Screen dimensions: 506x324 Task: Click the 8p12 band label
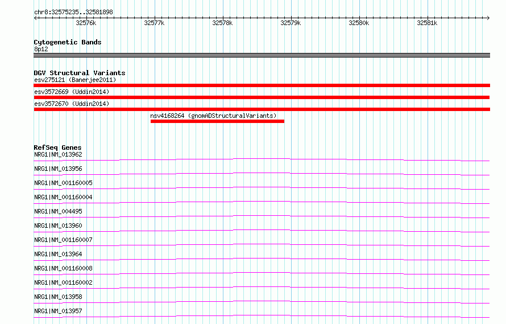(x=41, y=49)
